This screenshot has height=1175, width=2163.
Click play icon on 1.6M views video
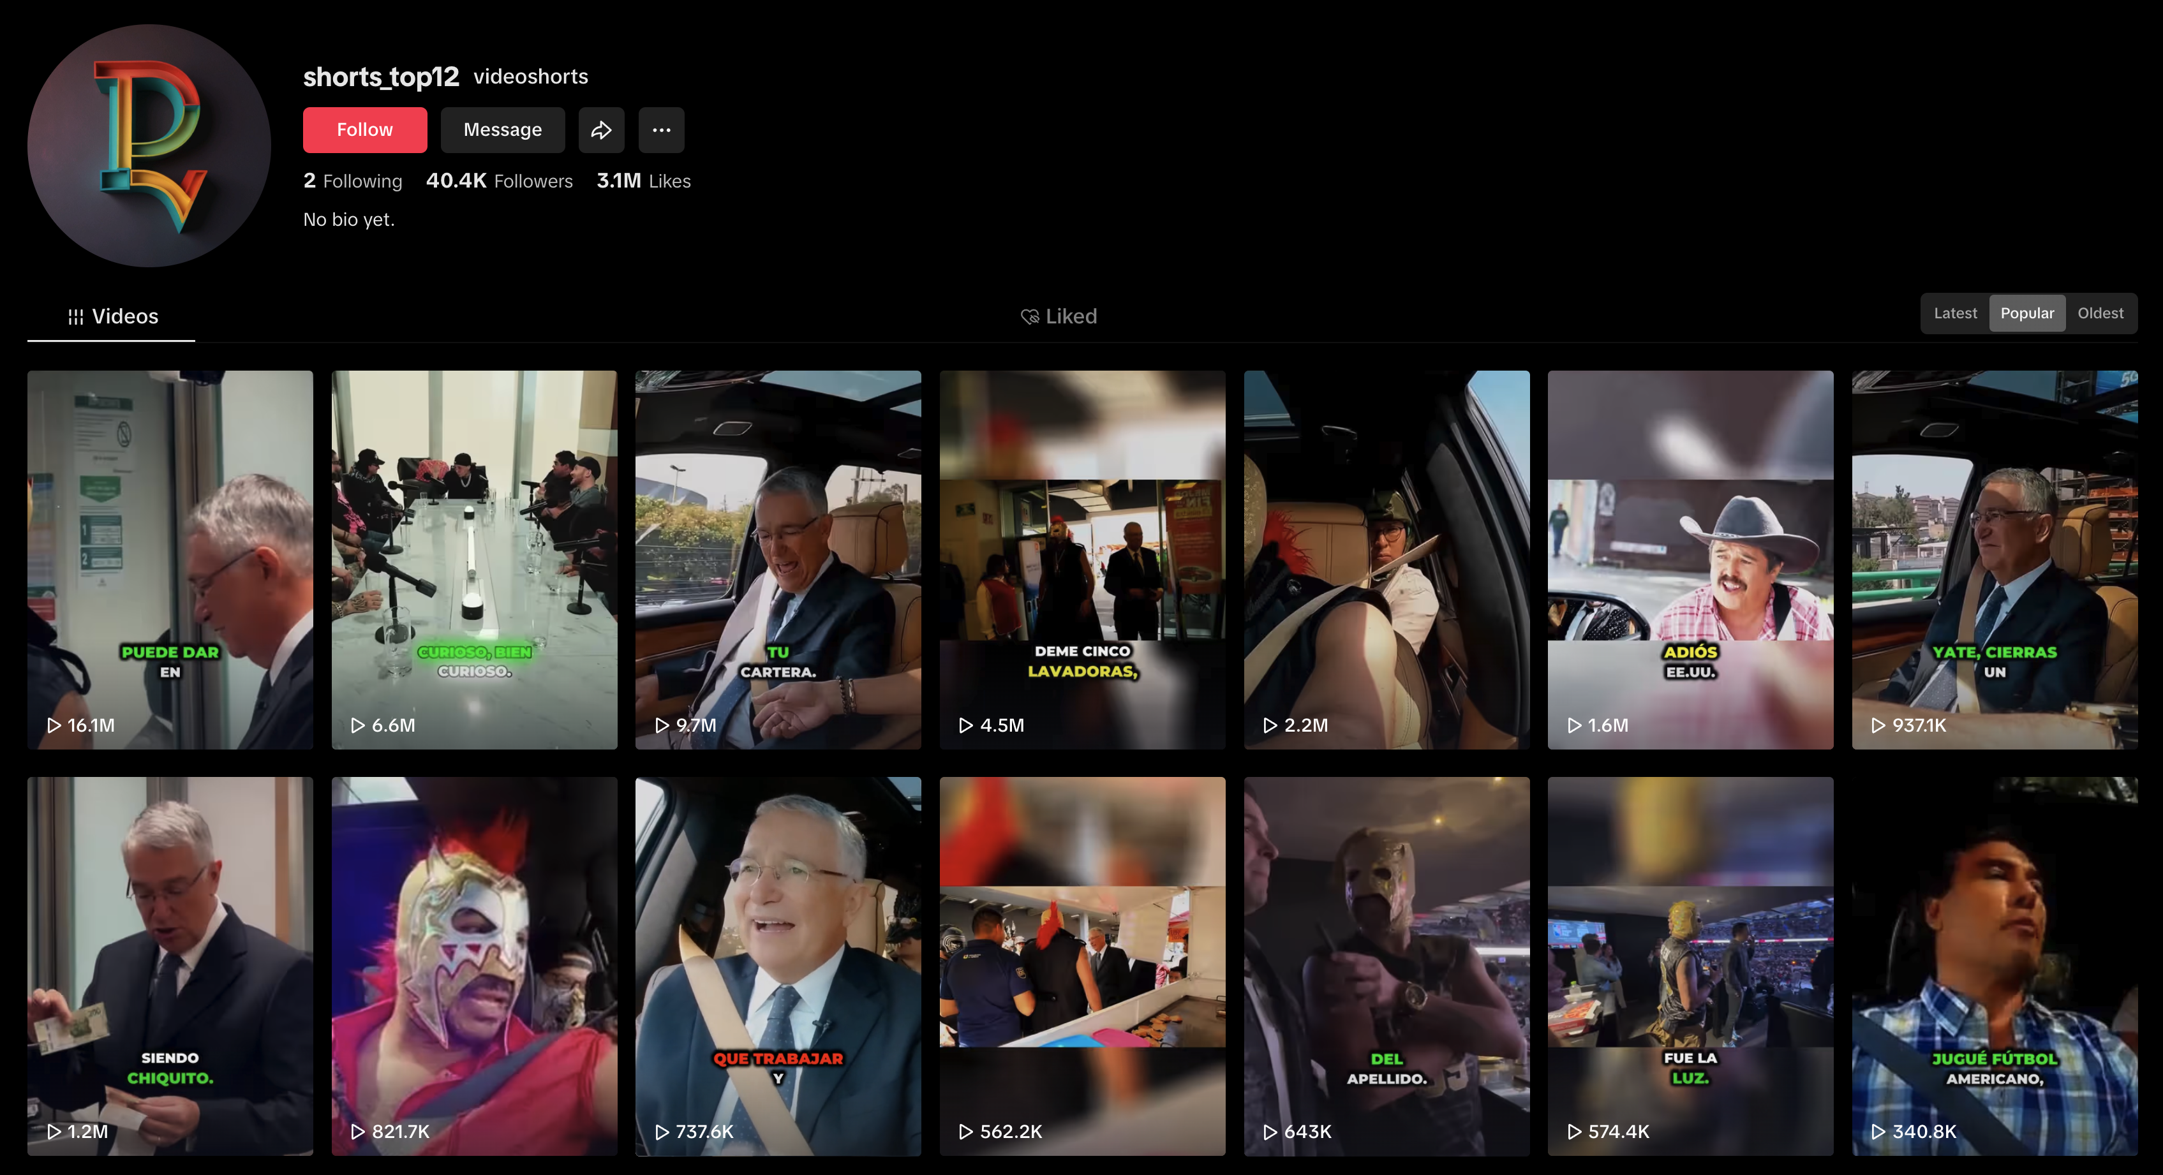click(x=1574, y=725)
